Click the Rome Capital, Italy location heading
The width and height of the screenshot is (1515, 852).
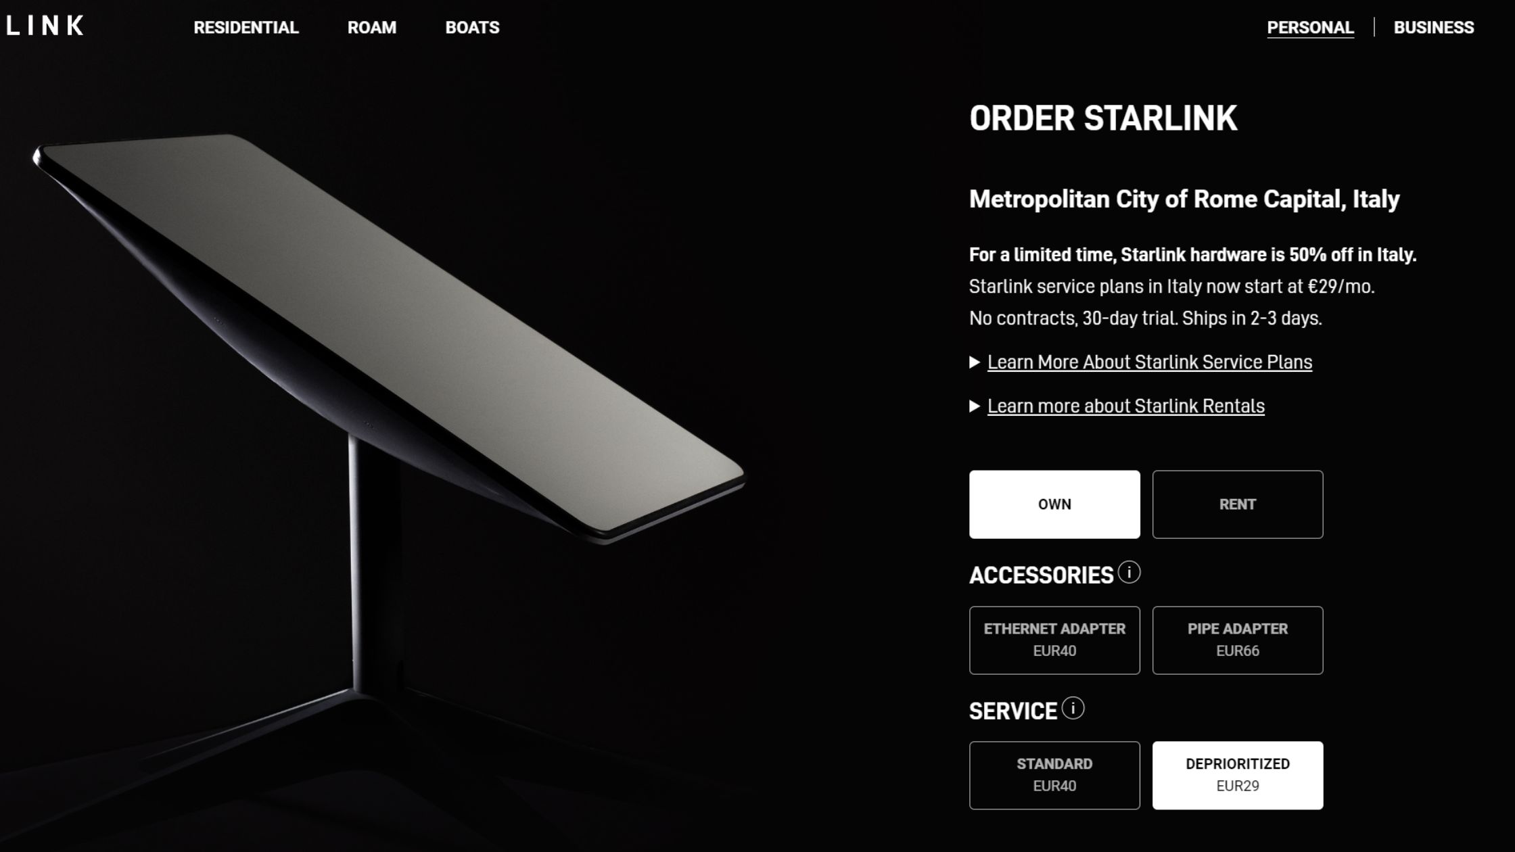pos(1184,199)
